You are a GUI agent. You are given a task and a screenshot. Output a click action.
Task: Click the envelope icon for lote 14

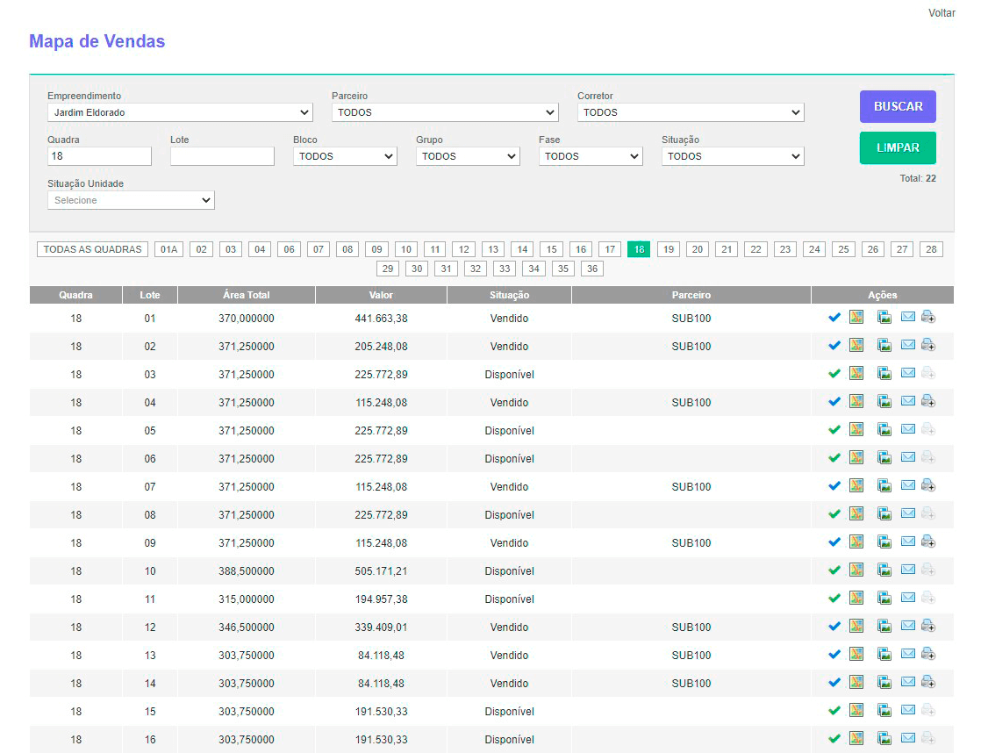pos(908,683)
